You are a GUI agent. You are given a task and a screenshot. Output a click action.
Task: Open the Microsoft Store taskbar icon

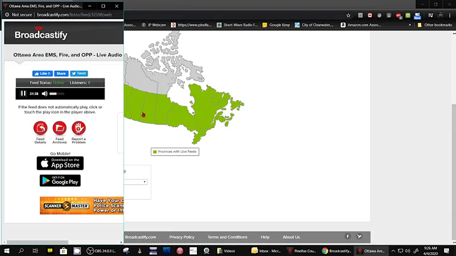tap(63, 251)
